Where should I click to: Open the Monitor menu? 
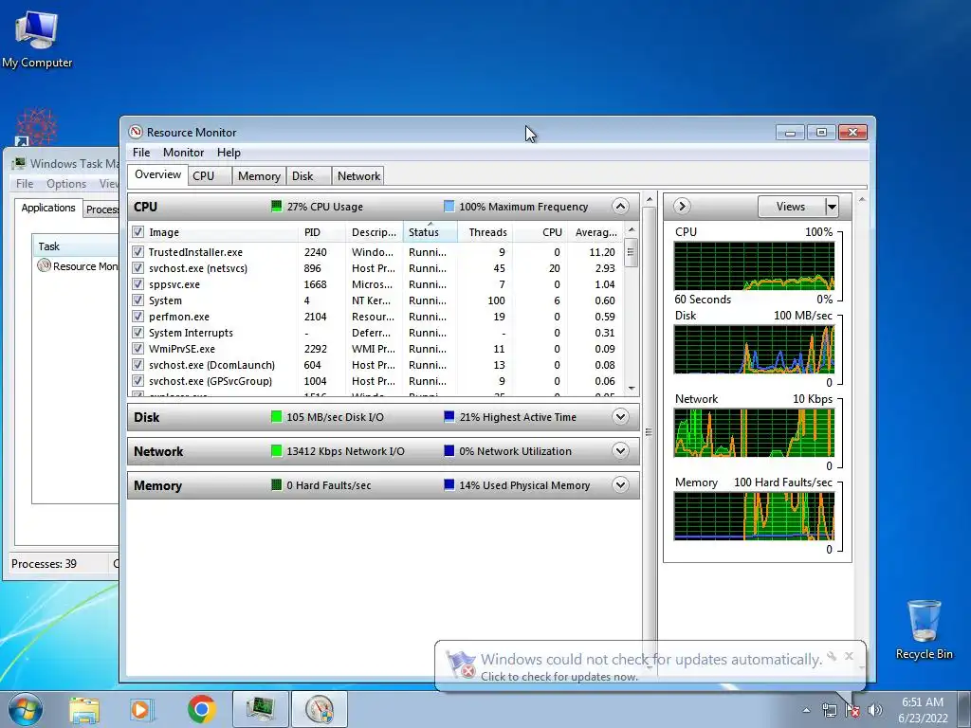183,153
